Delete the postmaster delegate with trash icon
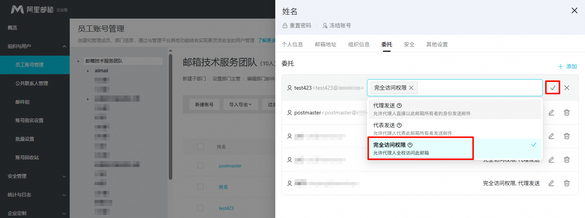Screen dimensions: 585x218 [567, 112]
